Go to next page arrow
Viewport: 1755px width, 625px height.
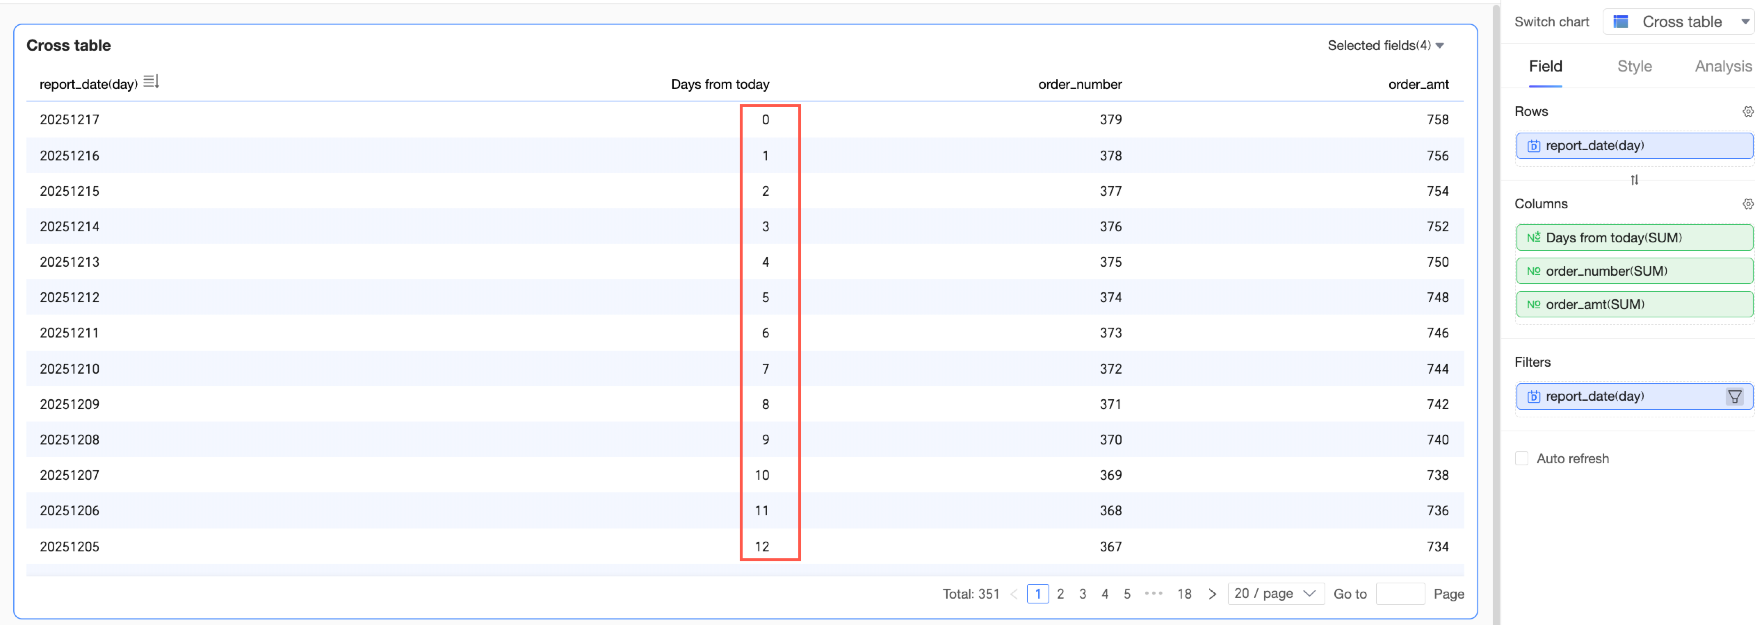pos(1212,594)
